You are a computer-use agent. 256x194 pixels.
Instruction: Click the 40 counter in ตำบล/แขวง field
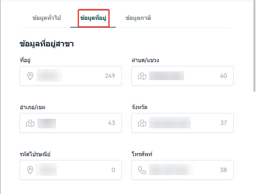pyautogui.click(x=223, y=76)
